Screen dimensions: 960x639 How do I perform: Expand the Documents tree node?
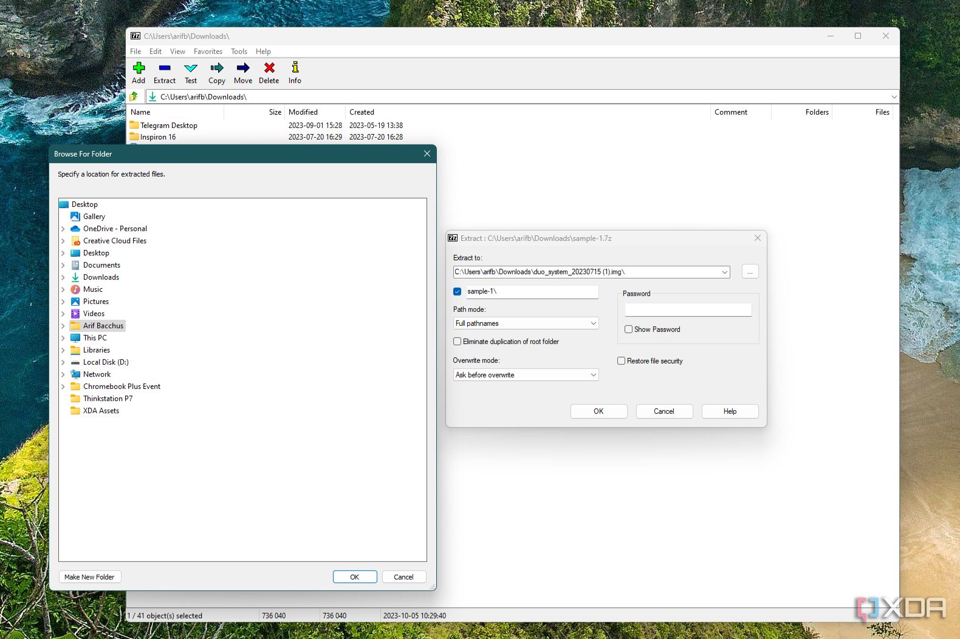tap(63, 265)
